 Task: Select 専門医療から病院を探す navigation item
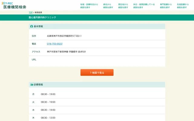[x=166, y=6]
